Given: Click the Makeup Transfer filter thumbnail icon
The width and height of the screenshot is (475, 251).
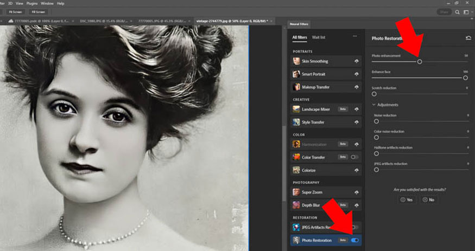Looking at the screenshot, I should coord(296,87).
